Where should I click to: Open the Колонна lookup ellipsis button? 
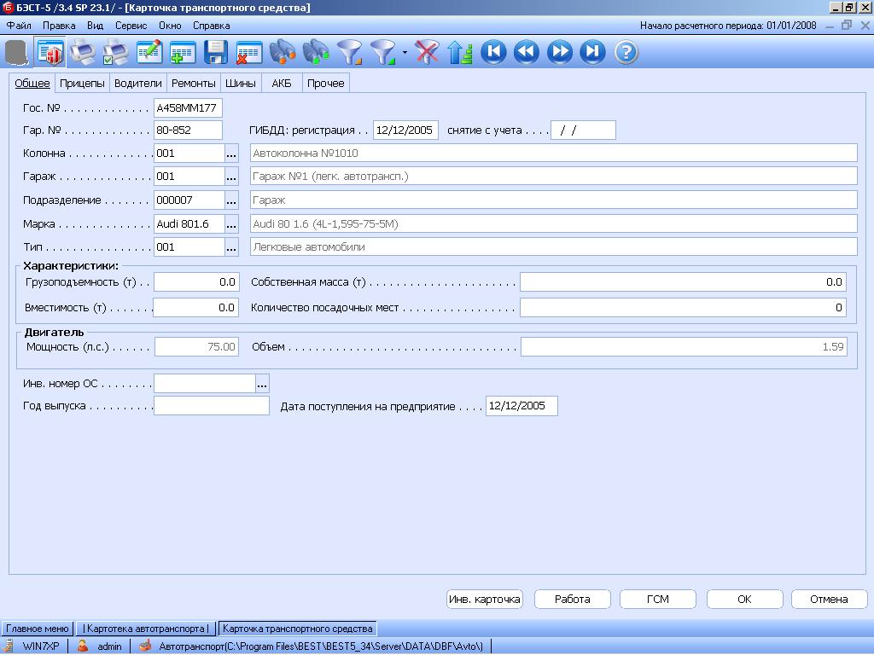click(231, 154)
